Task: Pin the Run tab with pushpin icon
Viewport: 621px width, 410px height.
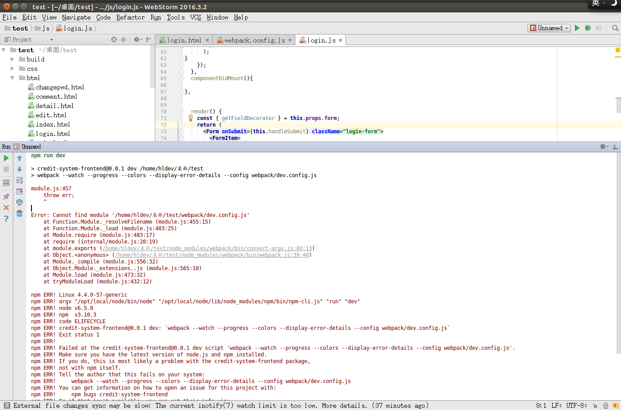Action: [6, 197]
